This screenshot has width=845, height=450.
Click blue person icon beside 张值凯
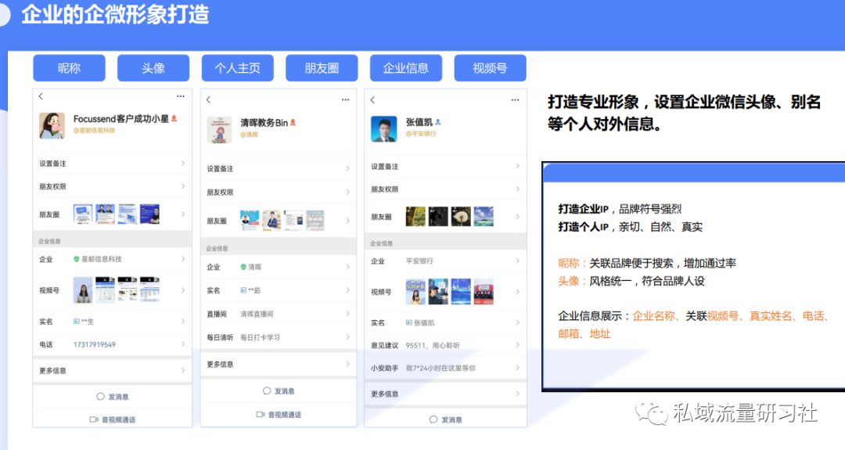pyautogui.click(x=438, y=122)
